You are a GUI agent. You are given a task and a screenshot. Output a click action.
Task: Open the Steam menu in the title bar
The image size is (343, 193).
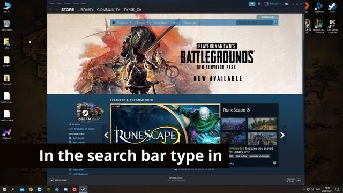52,3
